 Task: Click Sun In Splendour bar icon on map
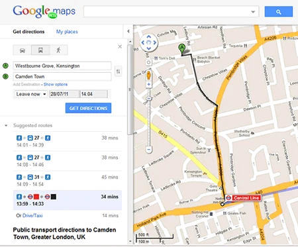(209, 150)
